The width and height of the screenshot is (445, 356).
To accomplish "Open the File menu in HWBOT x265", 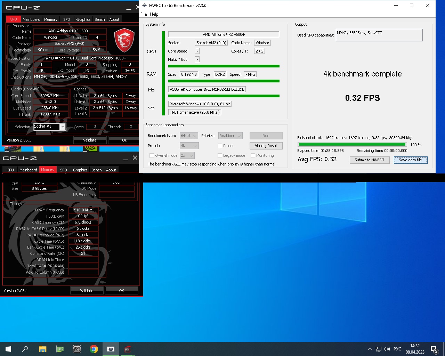I will point(144,14).
